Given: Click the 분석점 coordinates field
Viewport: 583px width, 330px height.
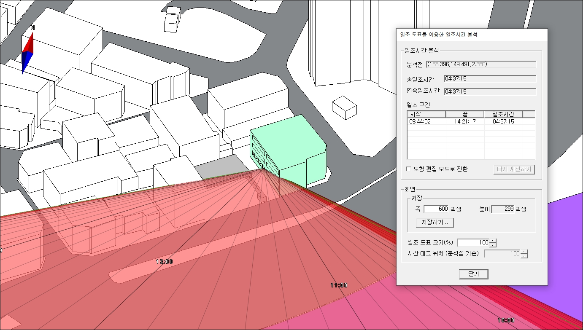Looking at the screenshot, I should pyautogui.click(x=480, y=65).
